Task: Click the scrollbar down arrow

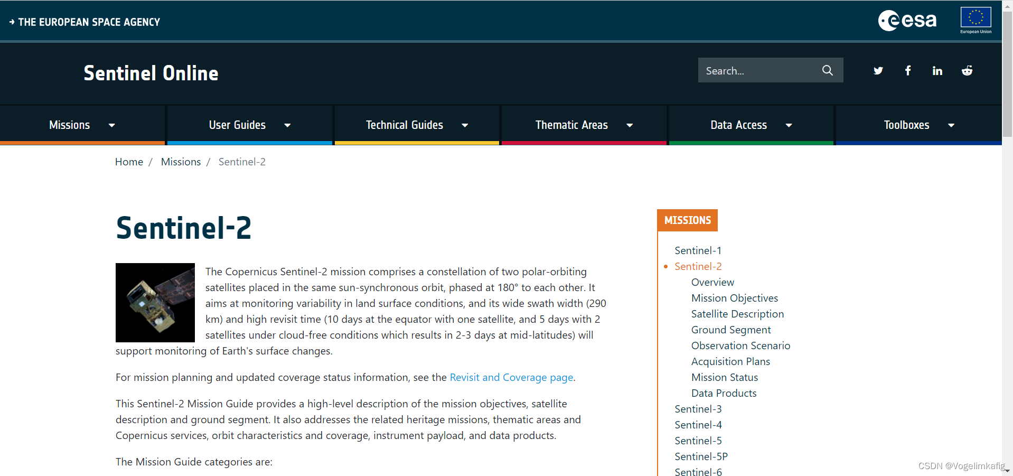Action: pyautogui.click(x=1007, y=471)
